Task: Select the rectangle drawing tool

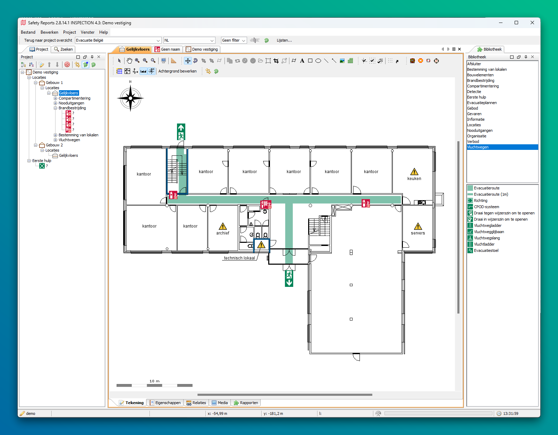Action: click(310, 61)
